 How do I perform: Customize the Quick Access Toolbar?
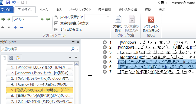[29, 2]
